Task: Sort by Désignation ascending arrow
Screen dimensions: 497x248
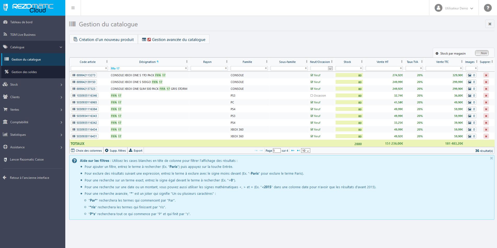Action: 157,62
